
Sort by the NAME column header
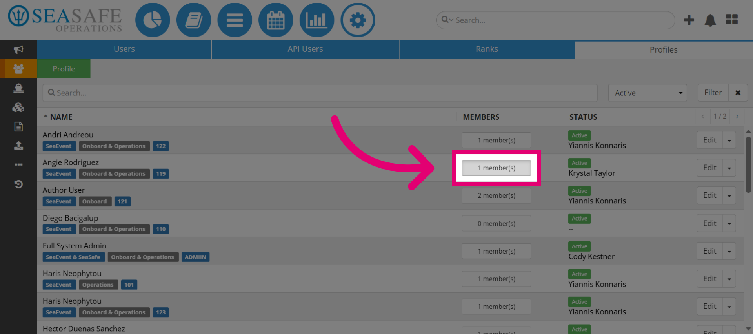[x=61, y=117]
